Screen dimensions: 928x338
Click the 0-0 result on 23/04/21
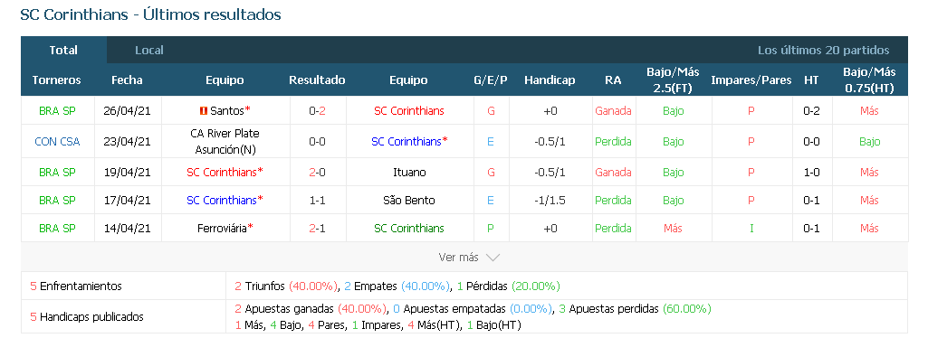[x=317, y=142]
